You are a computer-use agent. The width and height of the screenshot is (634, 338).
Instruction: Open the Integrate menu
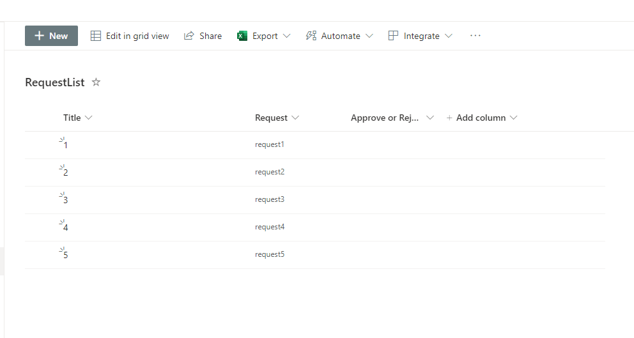point(420,36)
